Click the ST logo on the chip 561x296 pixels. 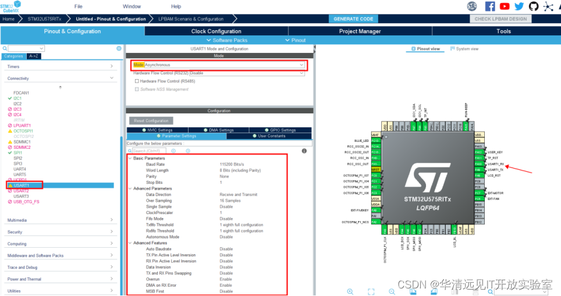tap(427, 177)
